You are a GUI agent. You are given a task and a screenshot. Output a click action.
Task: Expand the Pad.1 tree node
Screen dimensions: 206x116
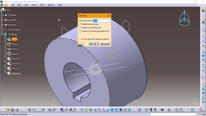(5, 39)
